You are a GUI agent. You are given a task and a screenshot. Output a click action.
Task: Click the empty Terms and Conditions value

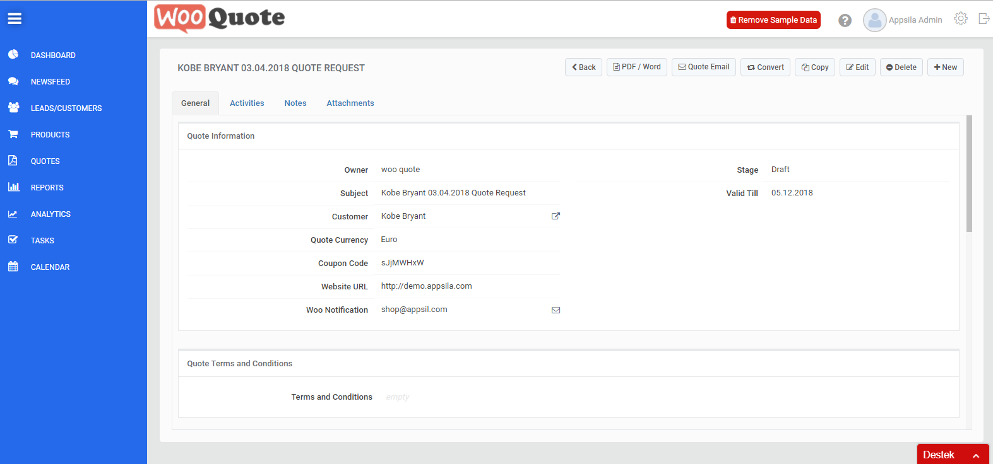point(398,397)
